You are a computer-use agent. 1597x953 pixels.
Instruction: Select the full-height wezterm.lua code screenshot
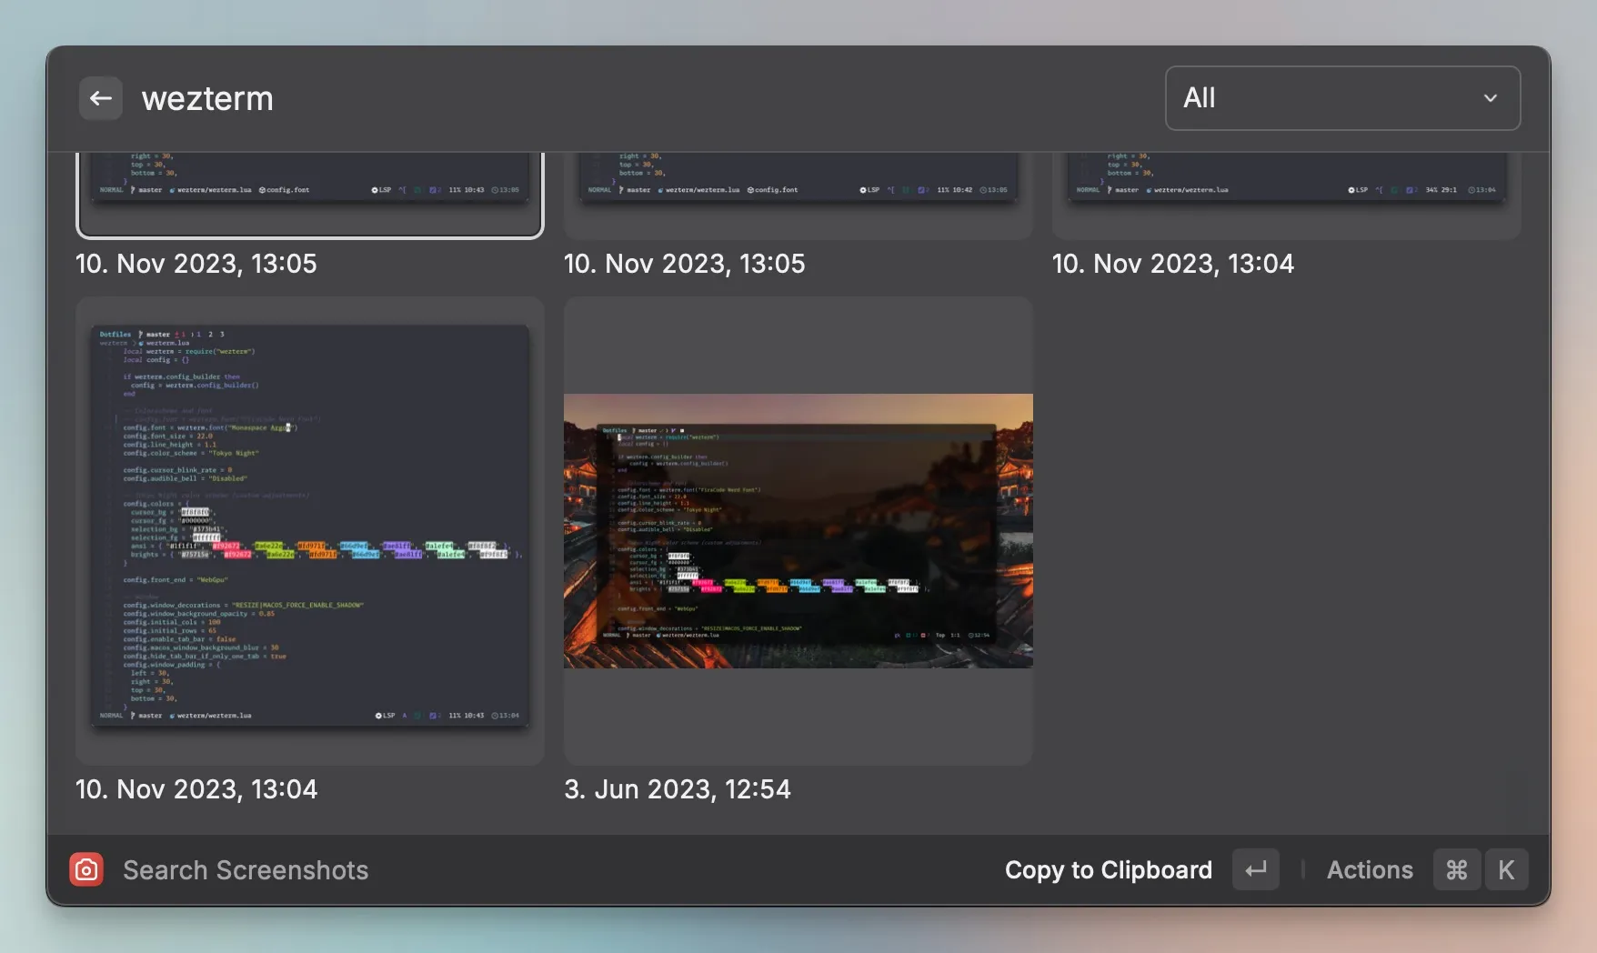pyautogui.click(x=309, y=529)
